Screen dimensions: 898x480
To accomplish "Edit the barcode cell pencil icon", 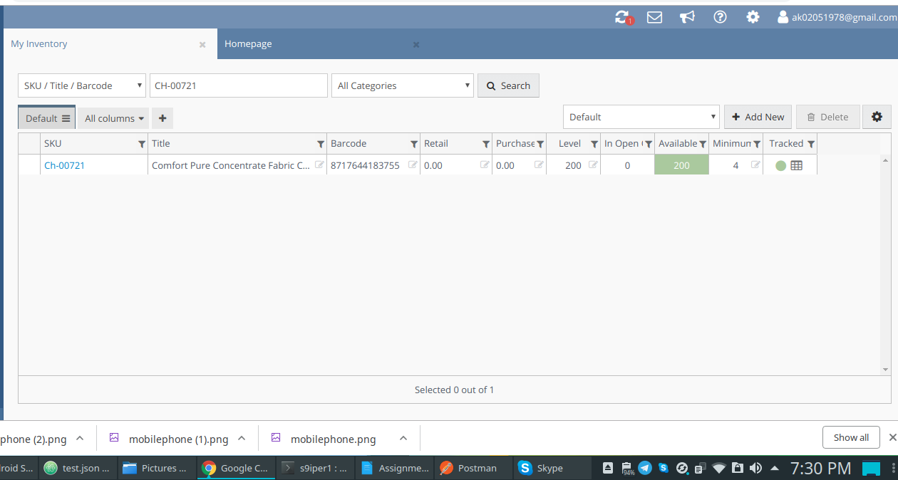I will (413, 165).
